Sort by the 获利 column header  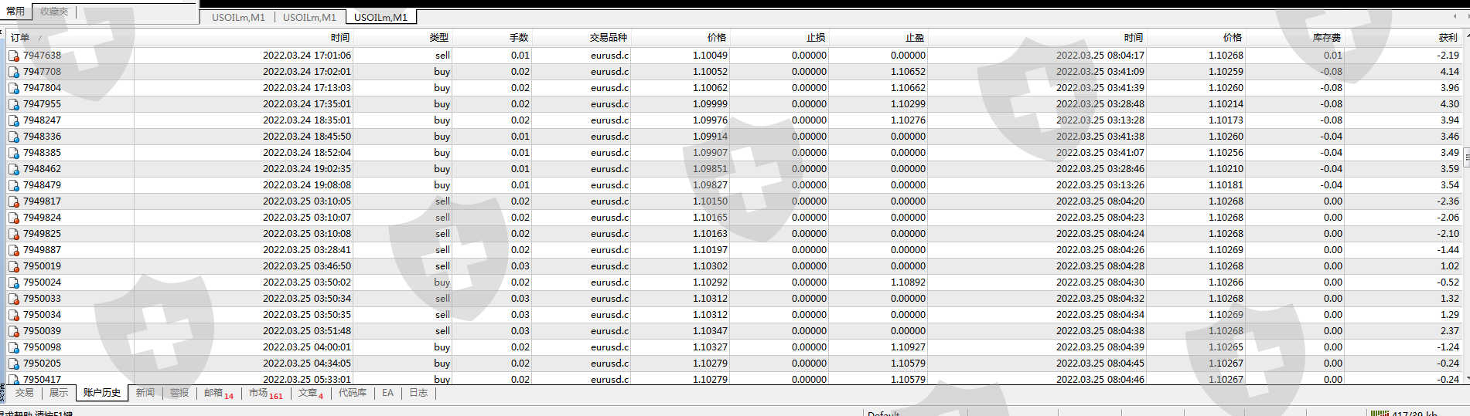point(1448,37)
